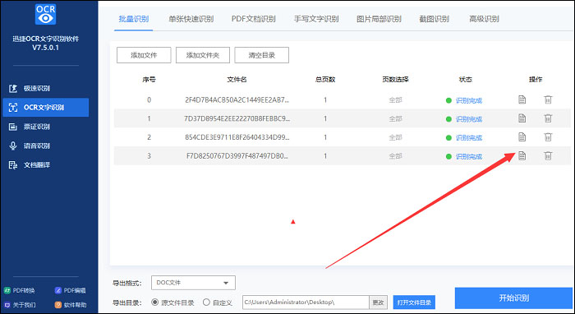
Task: Click the 全部 page selection in row 3
Action: [395, 156]
